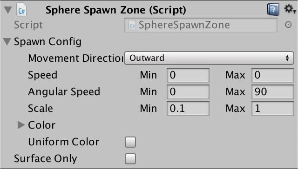
Task: Click the Speed Min input field
Action: (x=188, y=75)
